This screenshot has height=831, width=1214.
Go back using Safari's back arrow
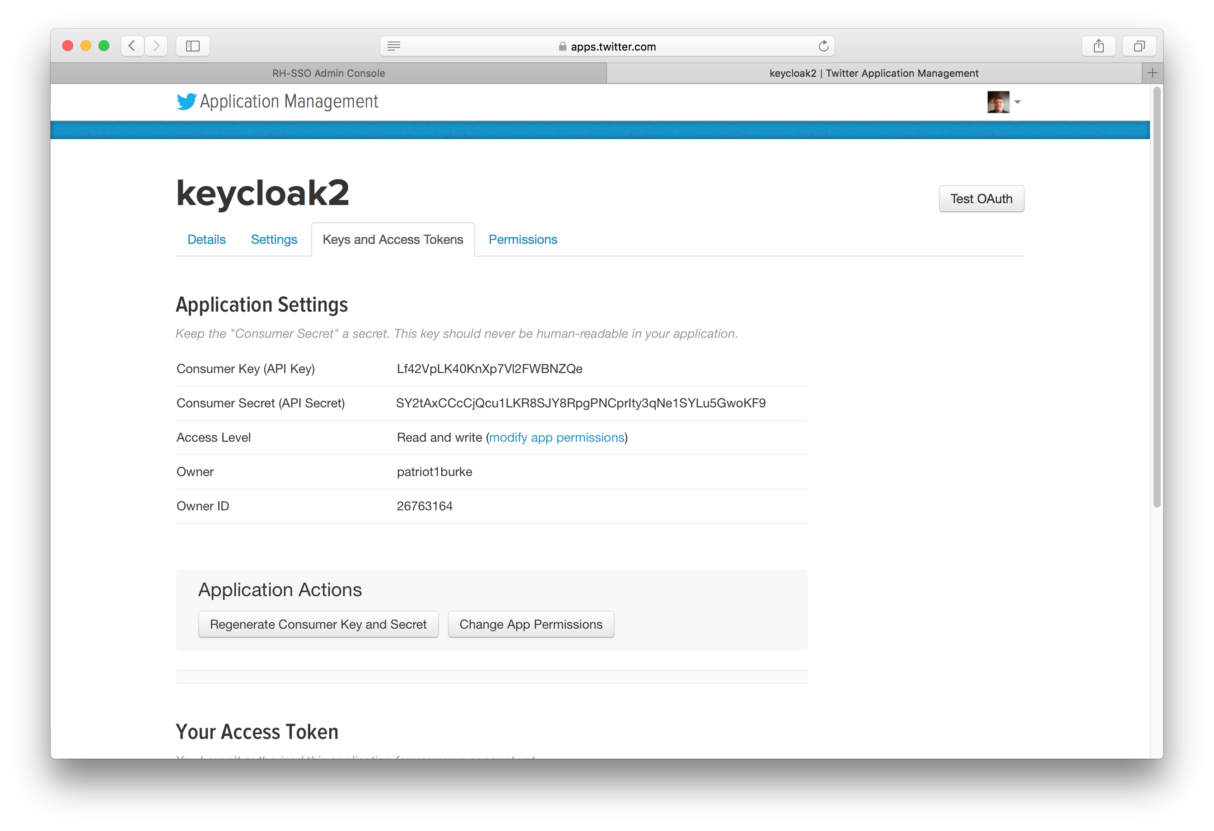[x=132, y=46]
